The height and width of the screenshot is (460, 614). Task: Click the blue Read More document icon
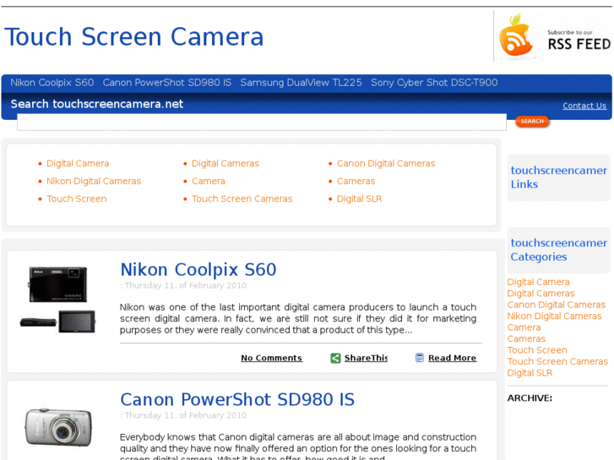[420, 357]
